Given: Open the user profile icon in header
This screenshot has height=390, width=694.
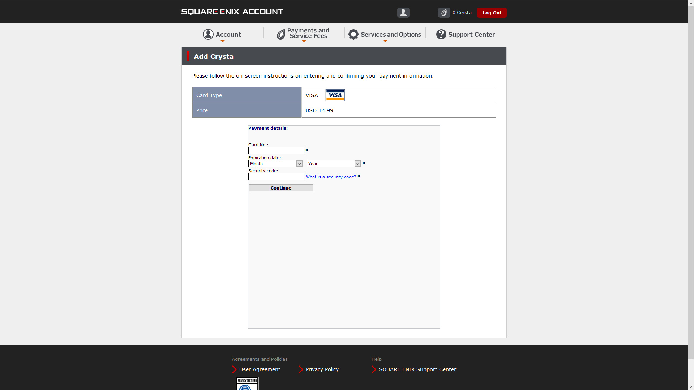Looking at the screenshot, I should (403, 13).
